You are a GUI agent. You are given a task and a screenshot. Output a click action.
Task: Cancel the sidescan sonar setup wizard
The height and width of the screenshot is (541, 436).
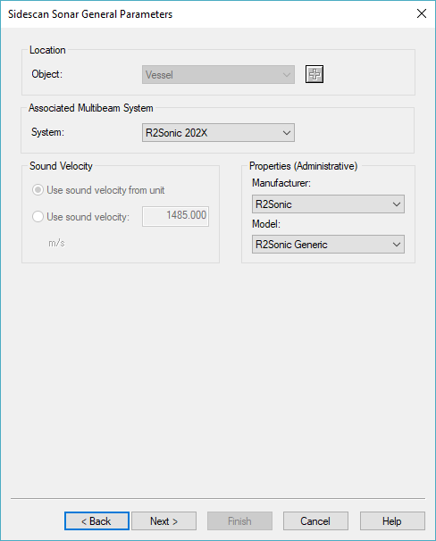point(315,521)
